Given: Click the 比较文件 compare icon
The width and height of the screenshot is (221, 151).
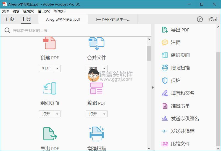Looking at the screenshot, I should click(165, 144).
